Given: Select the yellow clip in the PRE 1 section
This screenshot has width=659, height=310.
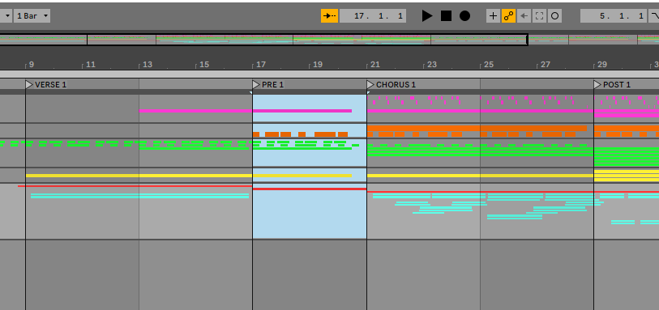Looking at the screenshot, I should [x=302, y=176].
